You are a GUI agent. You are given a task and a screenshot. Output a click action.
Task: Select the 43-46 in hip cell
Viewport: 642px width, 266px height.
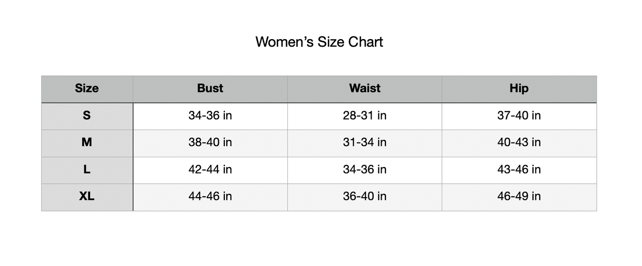519,170
